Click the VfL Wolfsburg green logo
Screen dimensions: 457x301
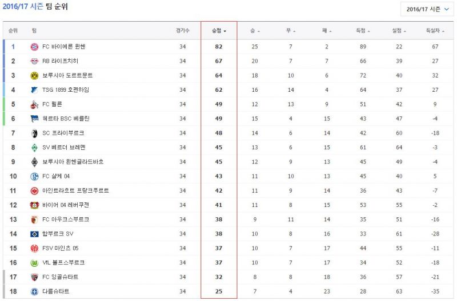tap(34, 263)
